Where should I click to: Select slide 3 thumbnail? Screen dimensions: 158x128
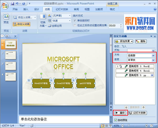point(11,66)
